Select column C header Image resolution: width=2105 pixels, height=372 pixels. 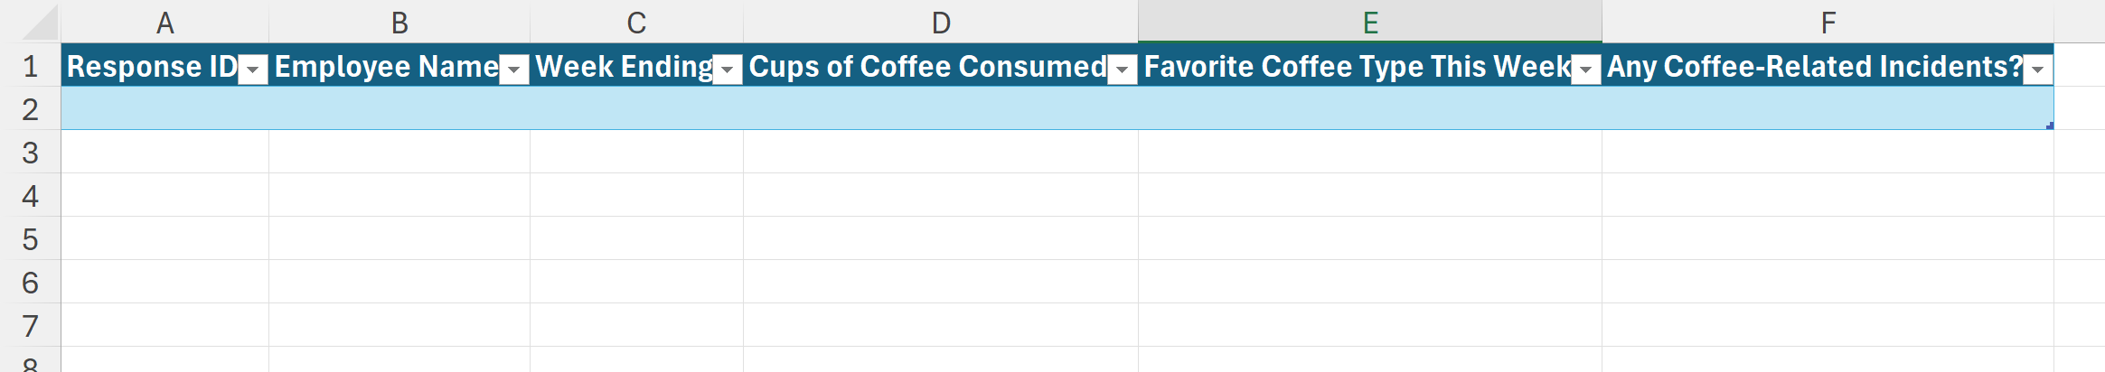[636, 23]
